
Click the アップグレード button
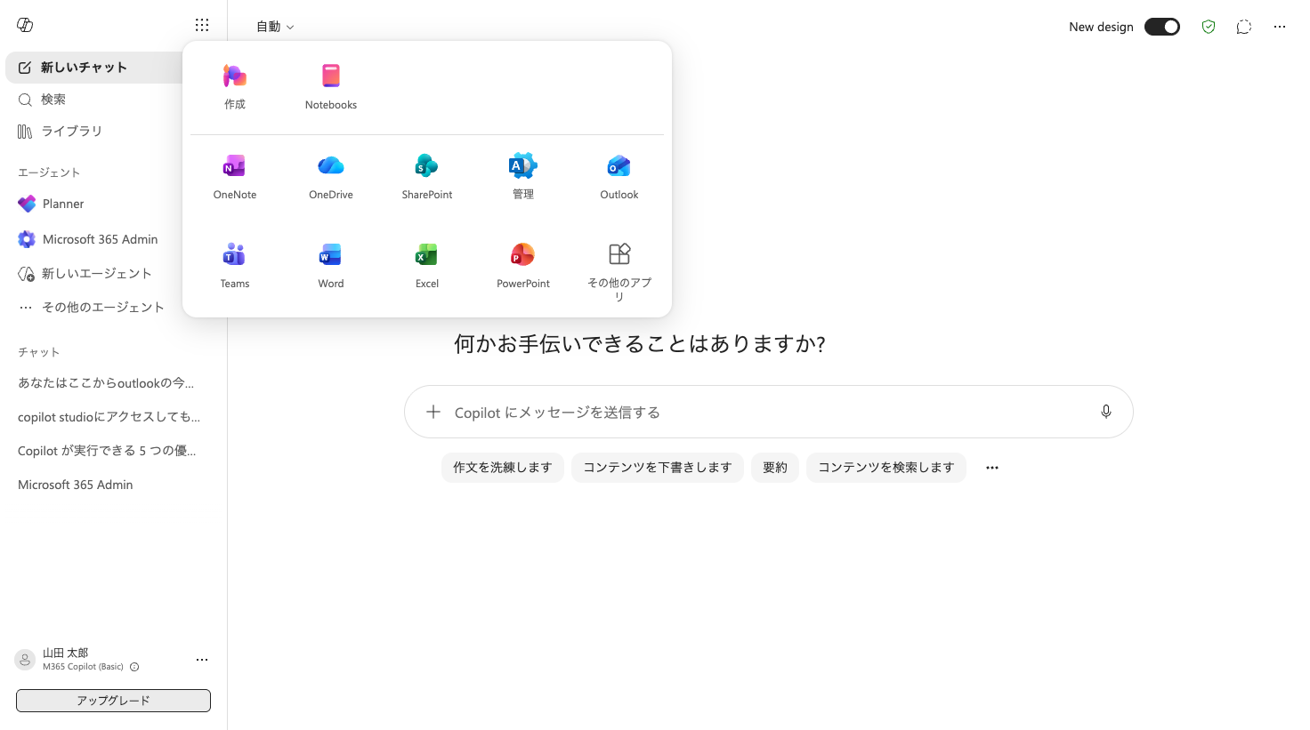(x=113, y=701)
